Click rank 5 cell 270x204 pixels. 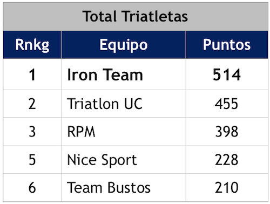(32, 160)
